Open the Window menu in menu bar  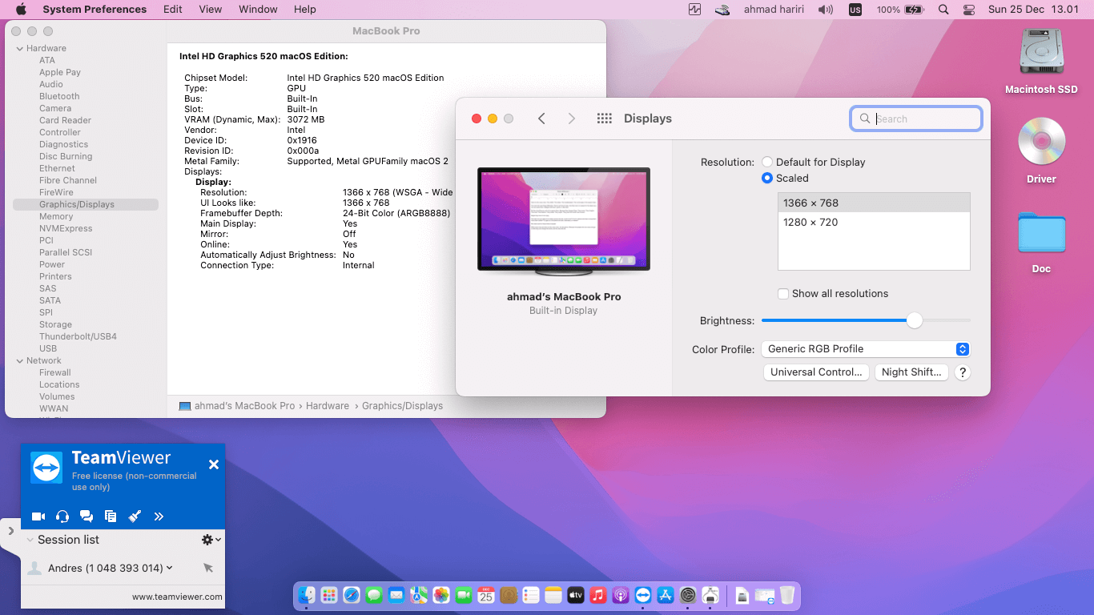(x=258, y=10)
